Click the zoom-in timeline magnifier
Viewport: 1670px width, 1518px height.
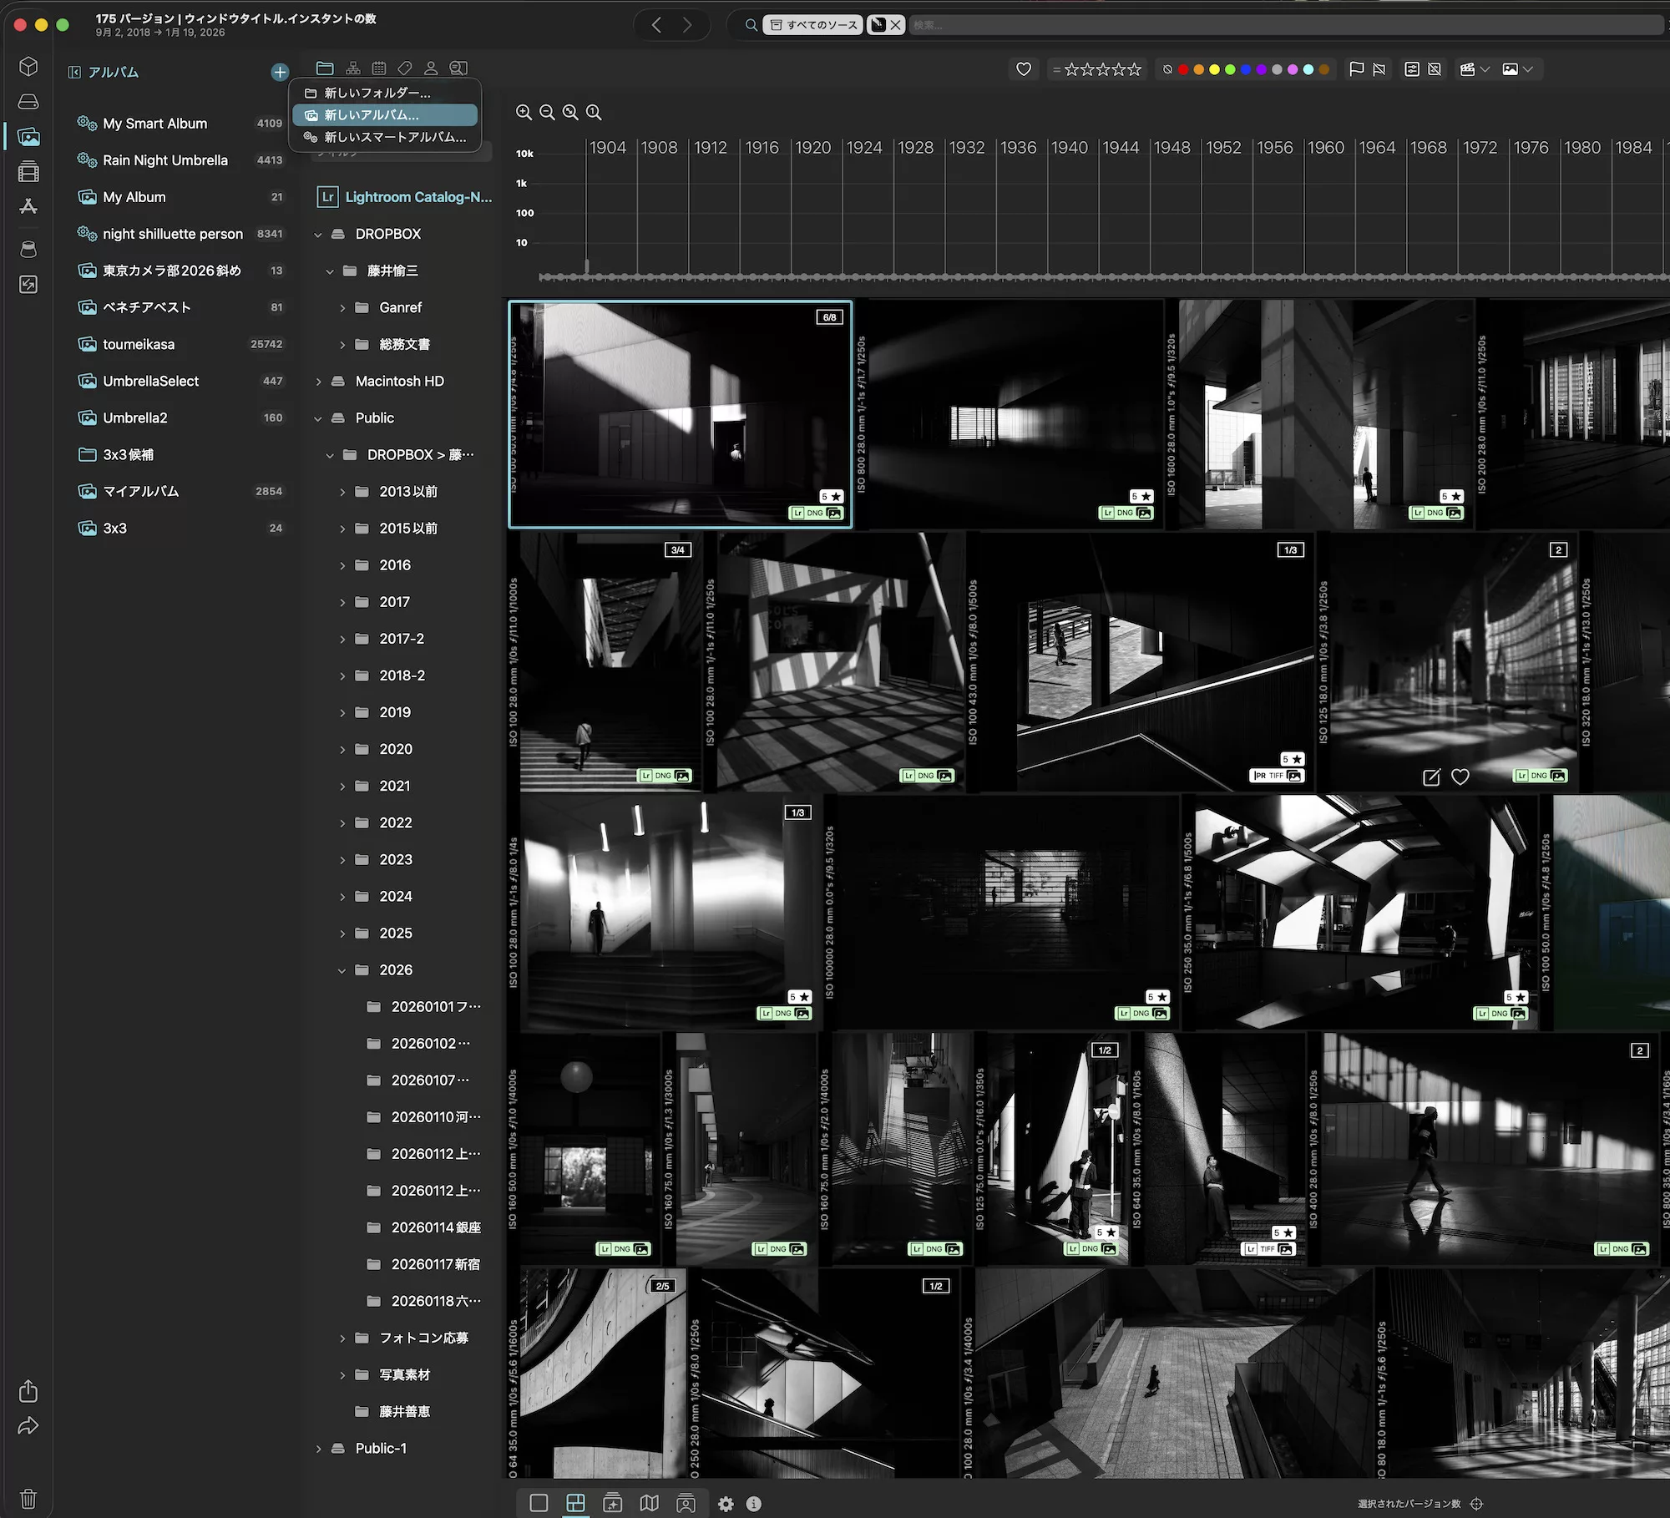pos(524,112)
